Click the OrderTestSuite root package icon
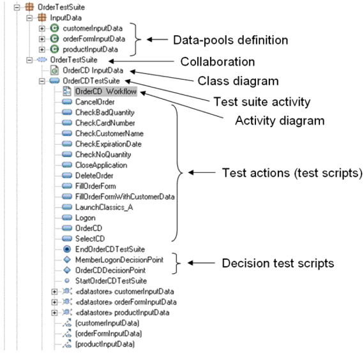 coord(29,7)
